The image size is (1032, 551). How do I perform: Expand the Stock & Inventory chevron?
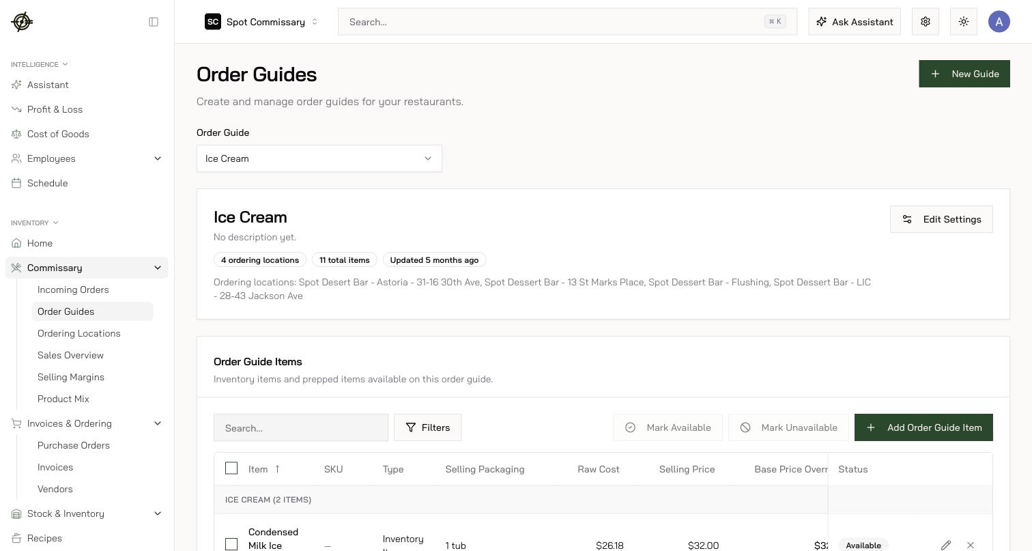coord(158,513)
